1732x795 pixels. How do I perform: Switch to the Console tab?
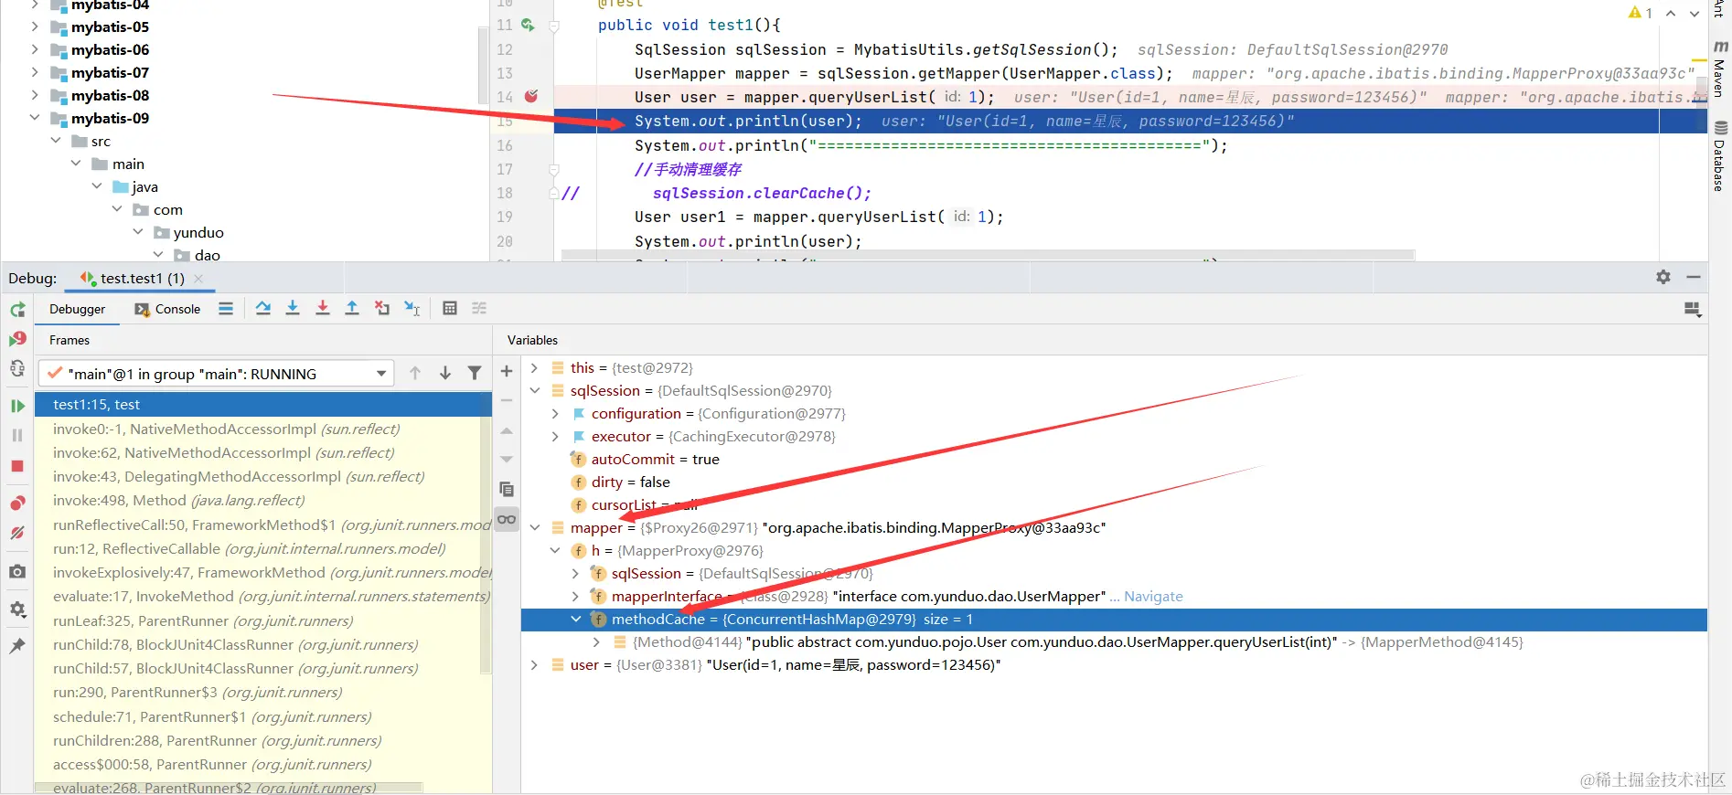(x=167, y=310)
